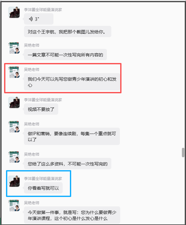Play the 3-second voice message
Image resolution: width=186 pixels, height=225 pixels.
point(39,19)
